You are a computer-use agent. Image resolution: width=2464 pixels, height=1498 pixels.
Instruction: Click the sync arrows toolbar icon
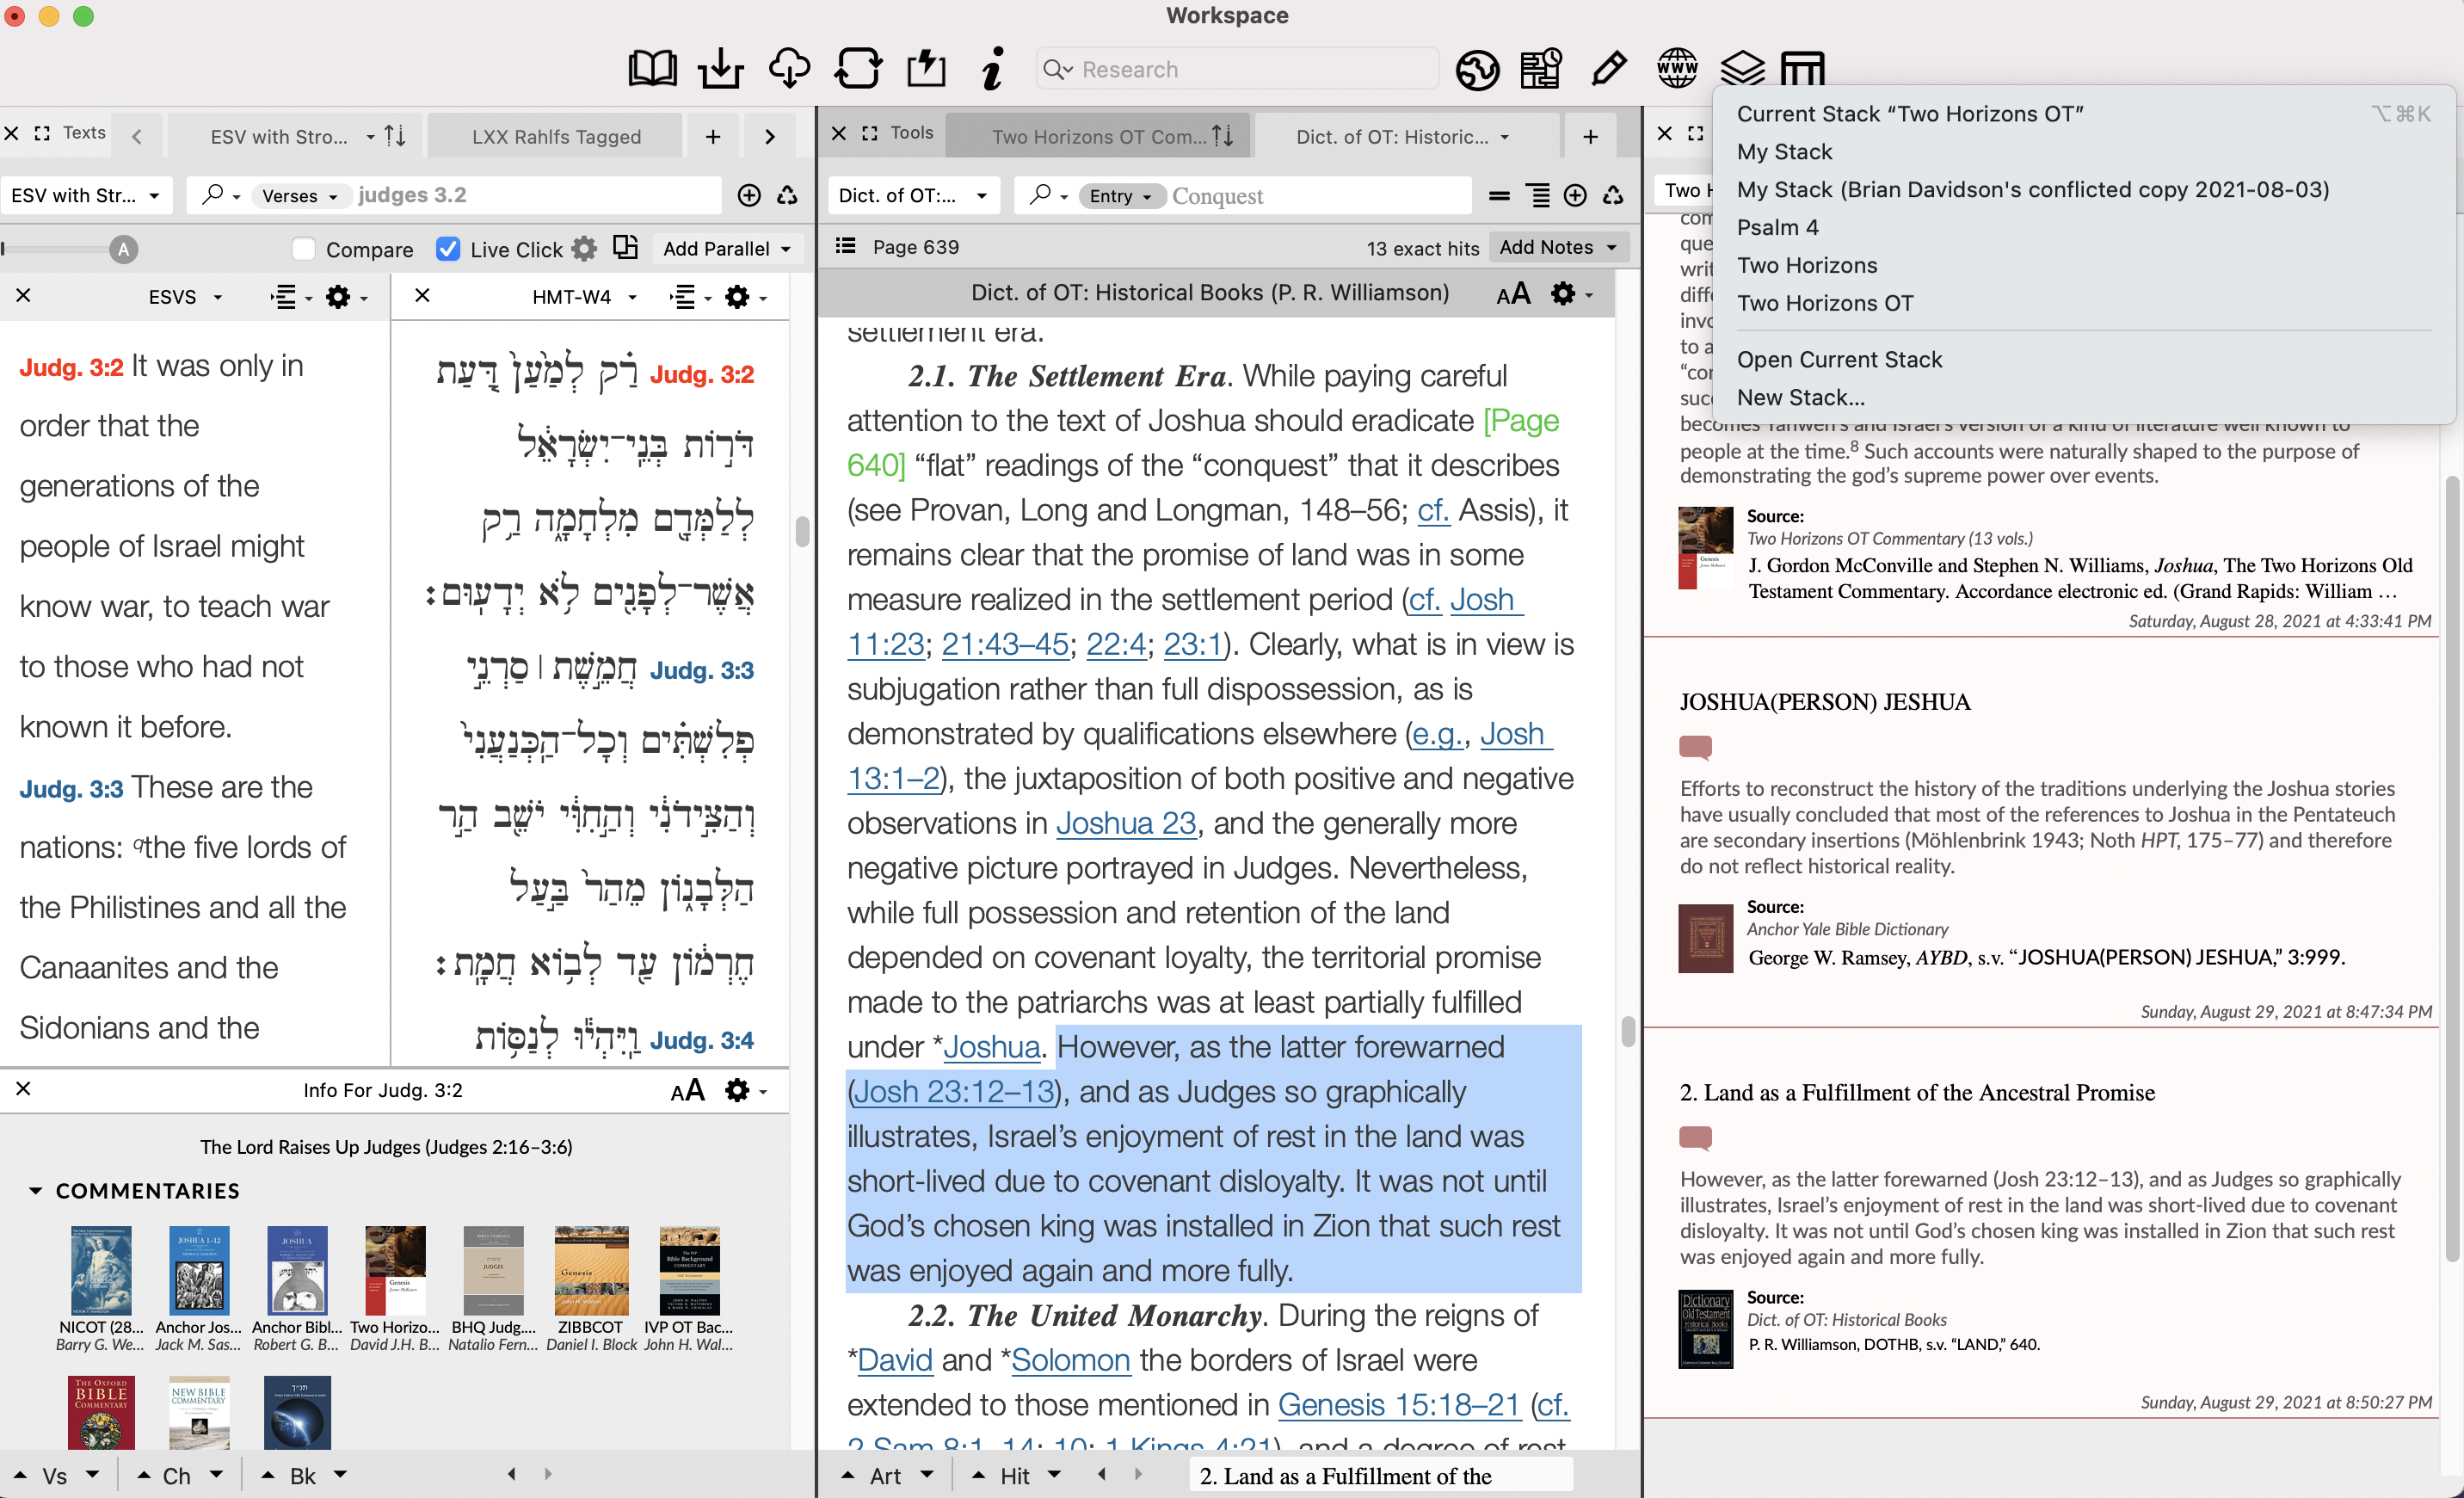coord(858,69)
